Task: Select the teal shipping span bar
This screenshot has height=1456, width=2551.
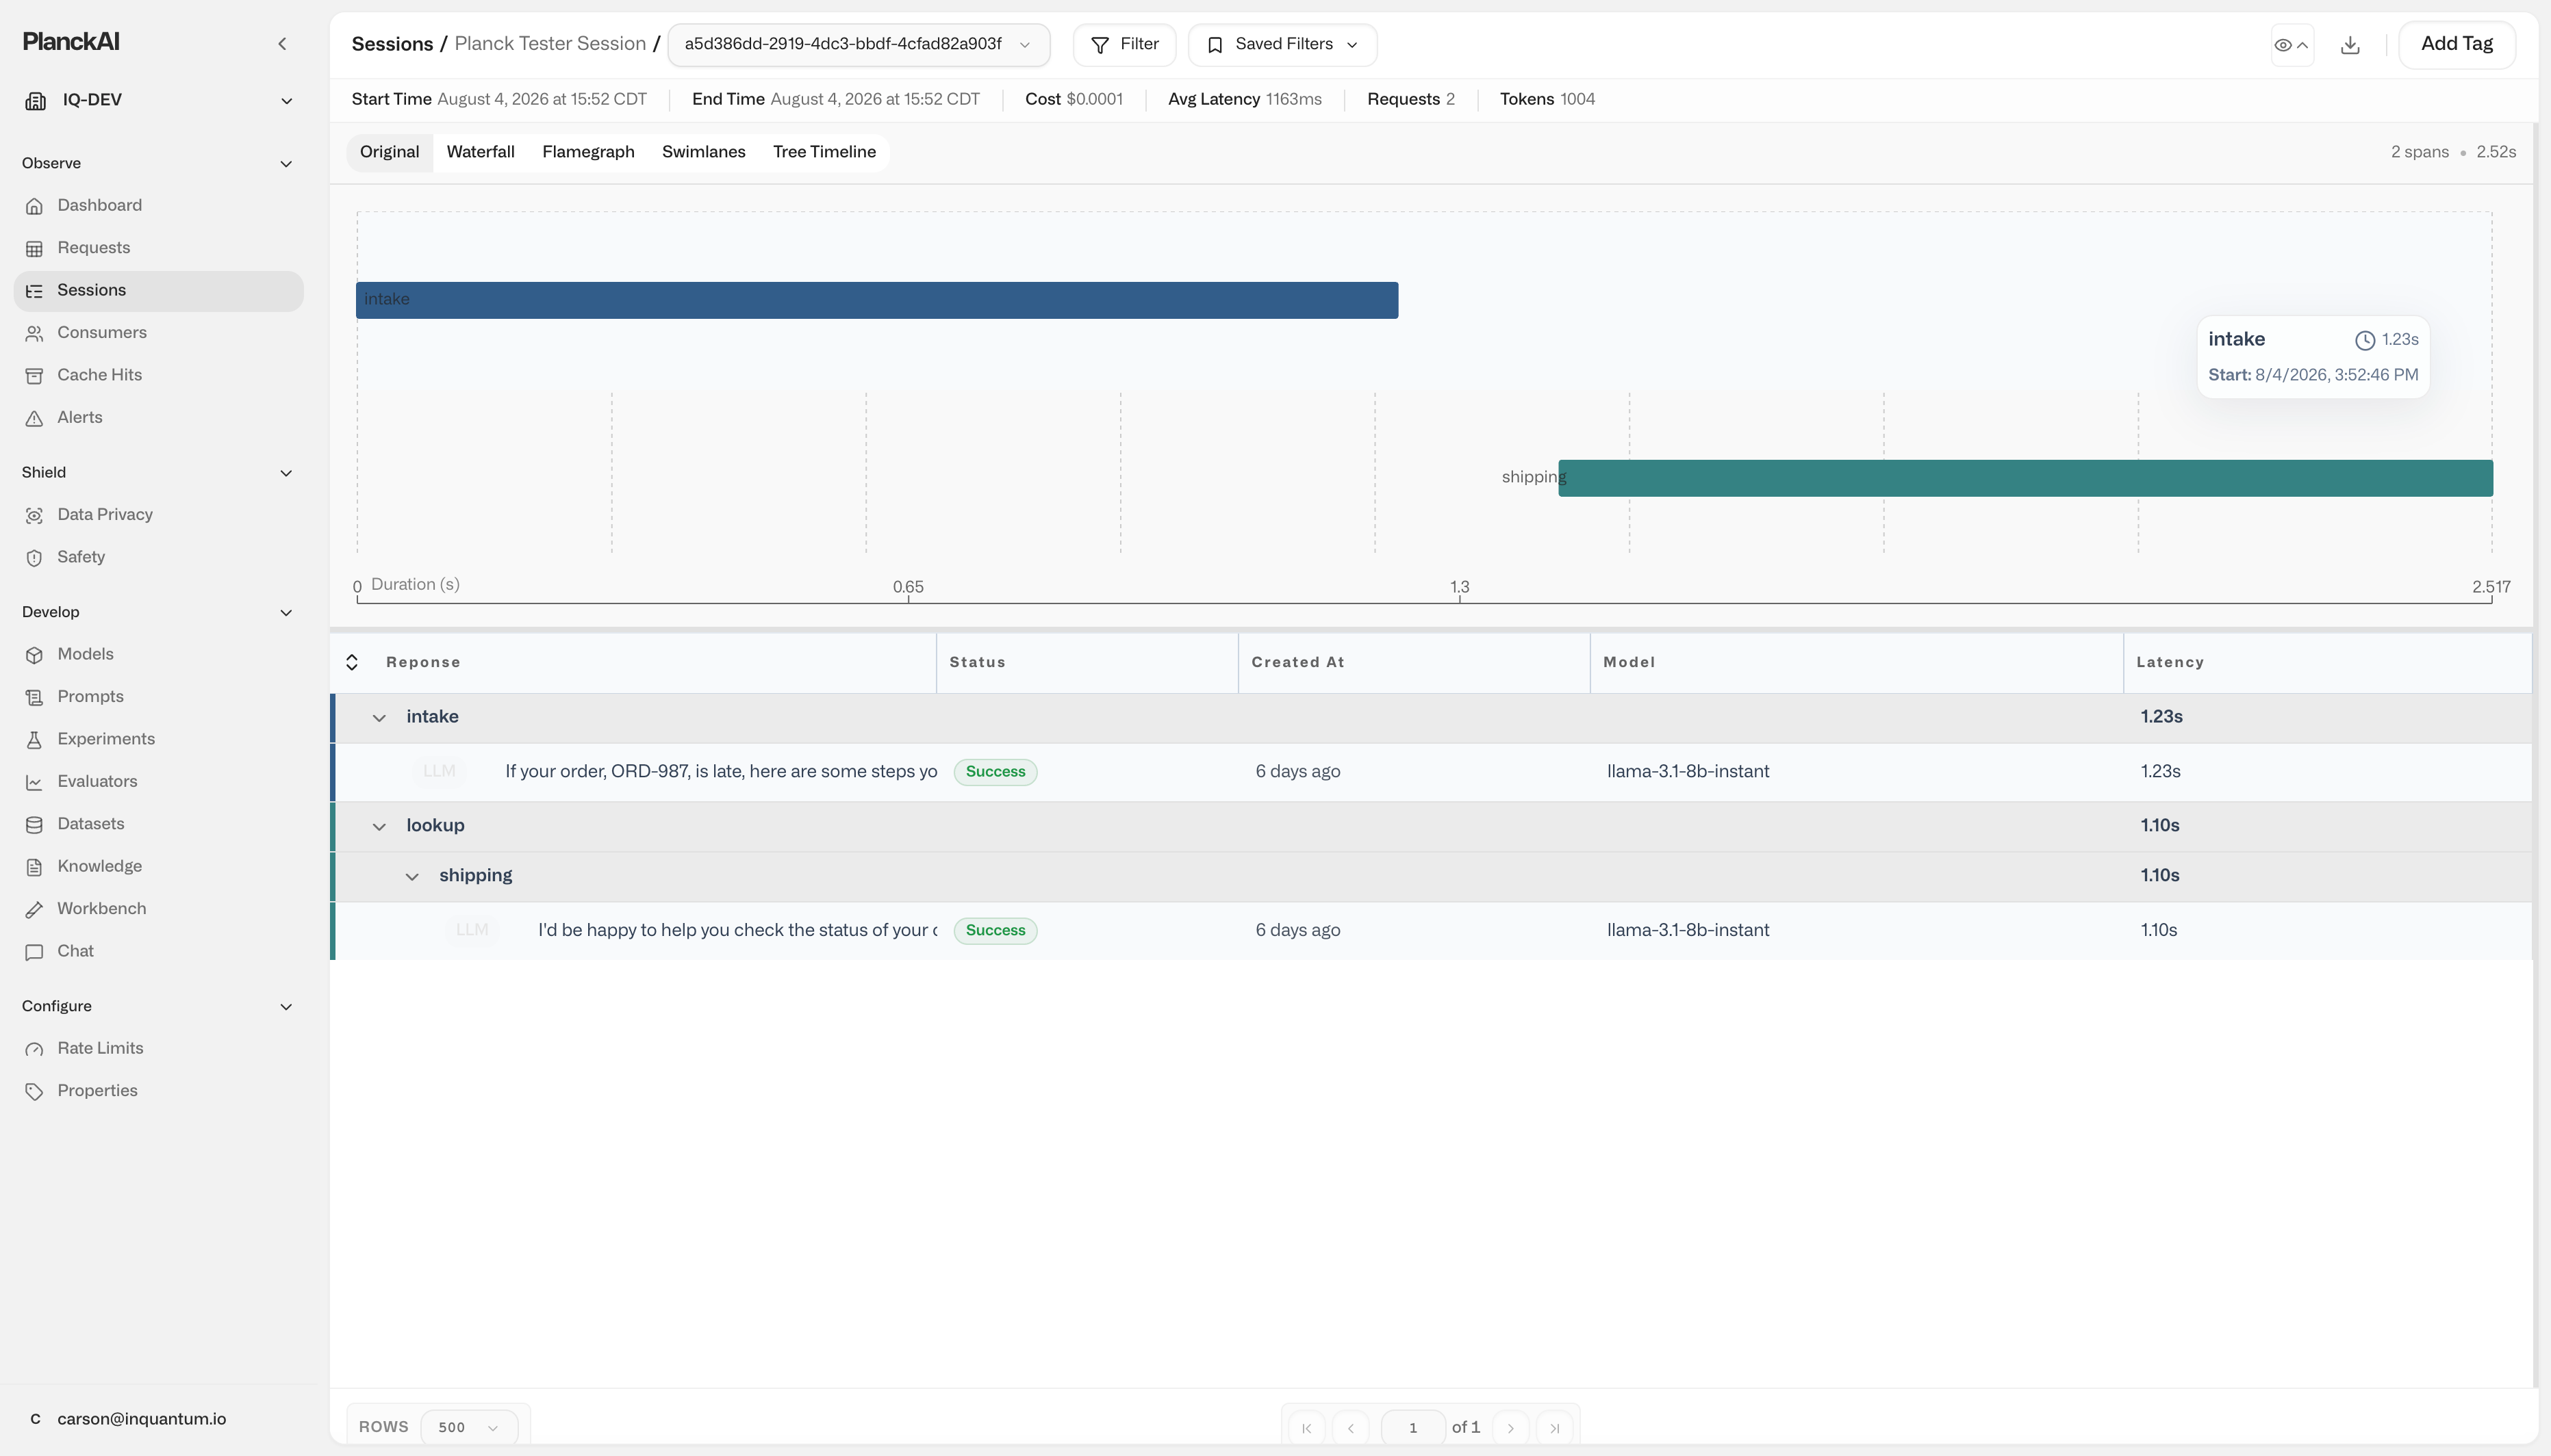Action: 2026,478
